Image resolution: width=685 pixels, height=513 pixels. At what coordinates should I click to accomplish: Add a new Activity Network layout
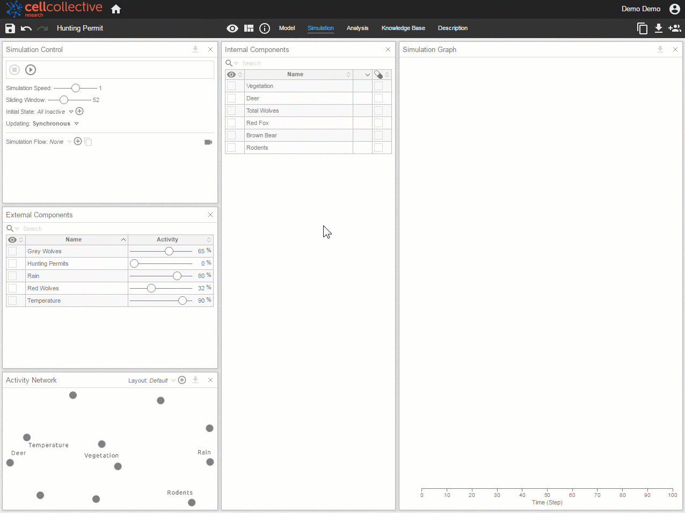point(182,380)
